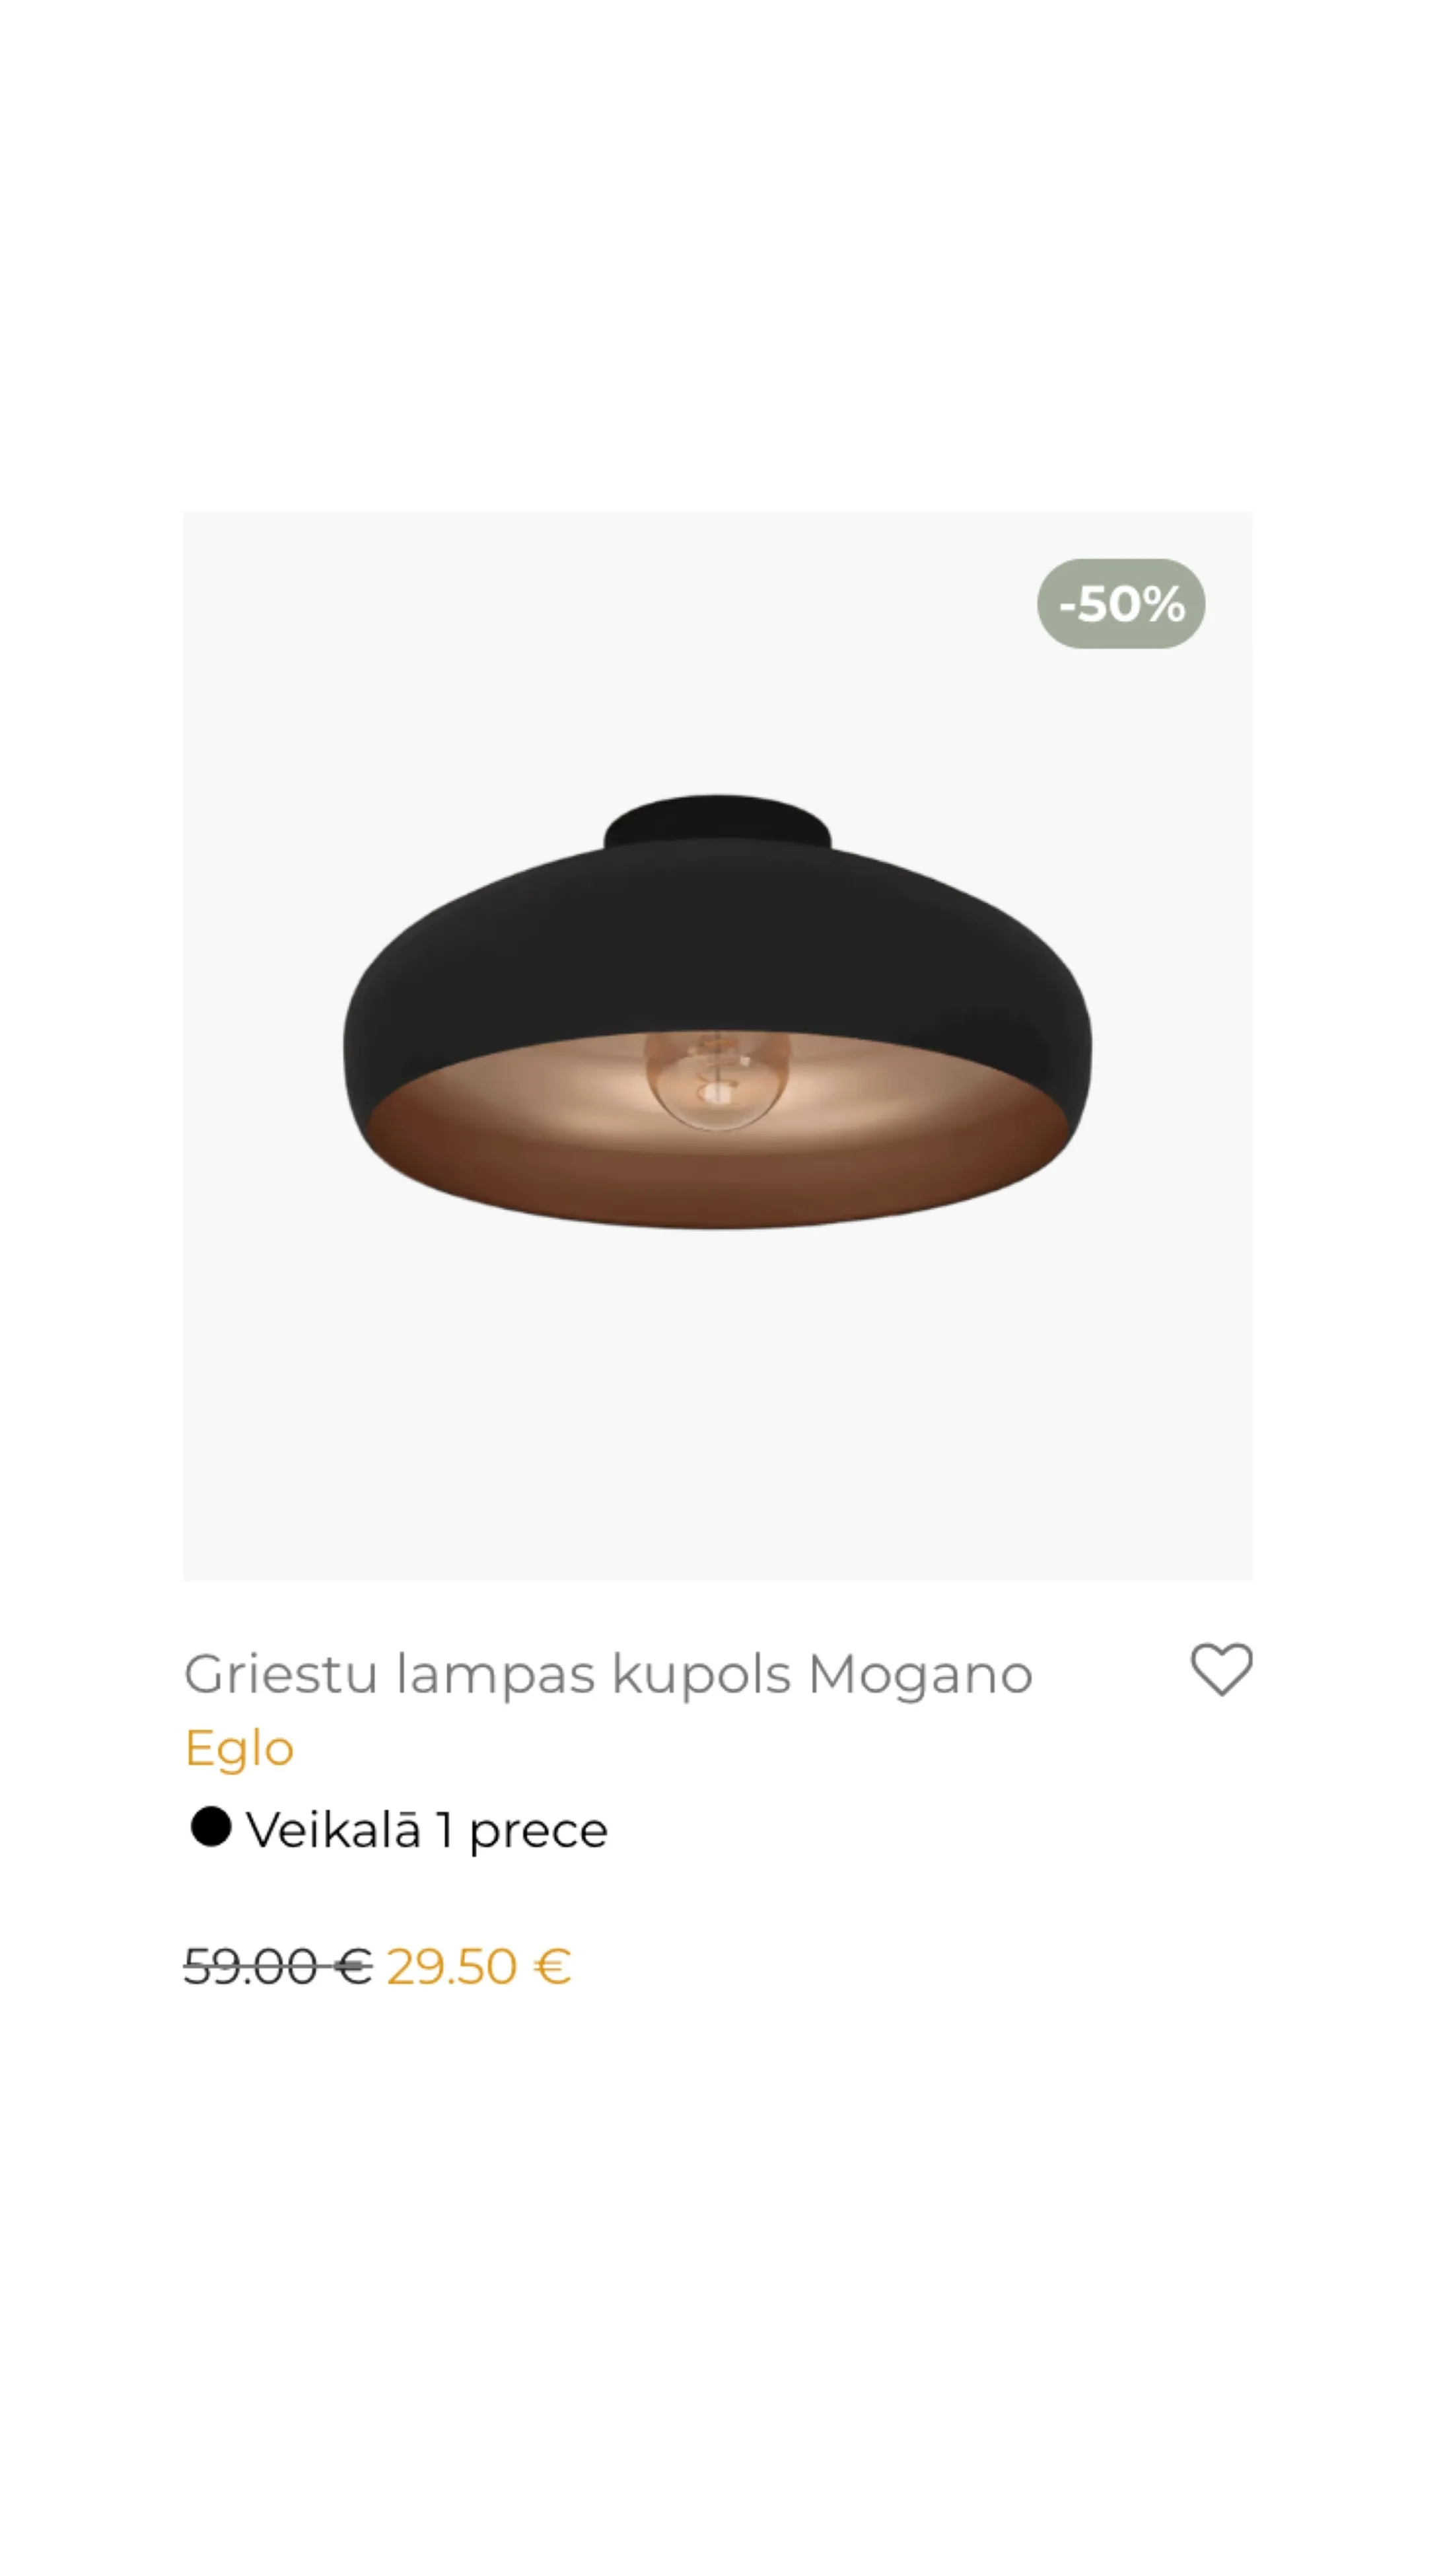
Task: Select the in-store availability line
Action: (x=399, y=1829)
